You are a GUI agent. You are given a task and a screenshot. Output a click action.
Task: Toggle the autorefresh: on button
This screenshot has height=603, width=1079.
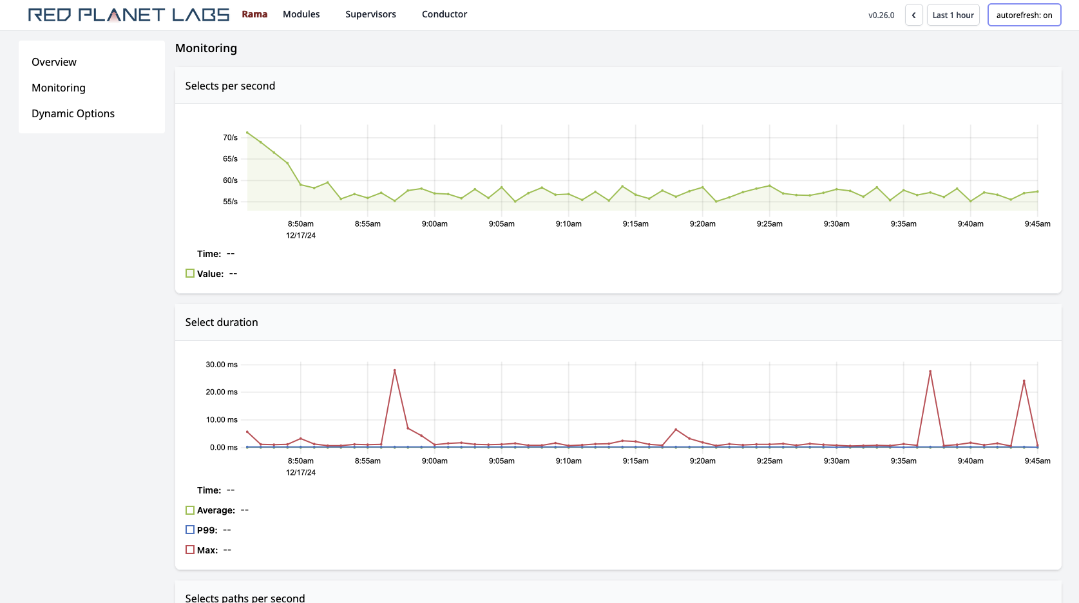click(1024, 15)
